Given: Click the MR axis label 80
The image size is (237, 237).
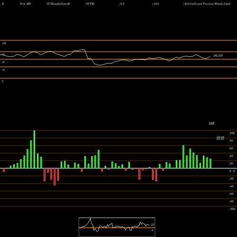Looking at the screenshot, I should click(x=231, y=141).
